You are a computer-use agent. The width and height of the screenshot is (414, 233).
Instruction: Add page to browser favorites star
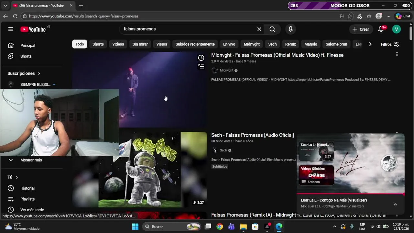click(x=350, y=16)
